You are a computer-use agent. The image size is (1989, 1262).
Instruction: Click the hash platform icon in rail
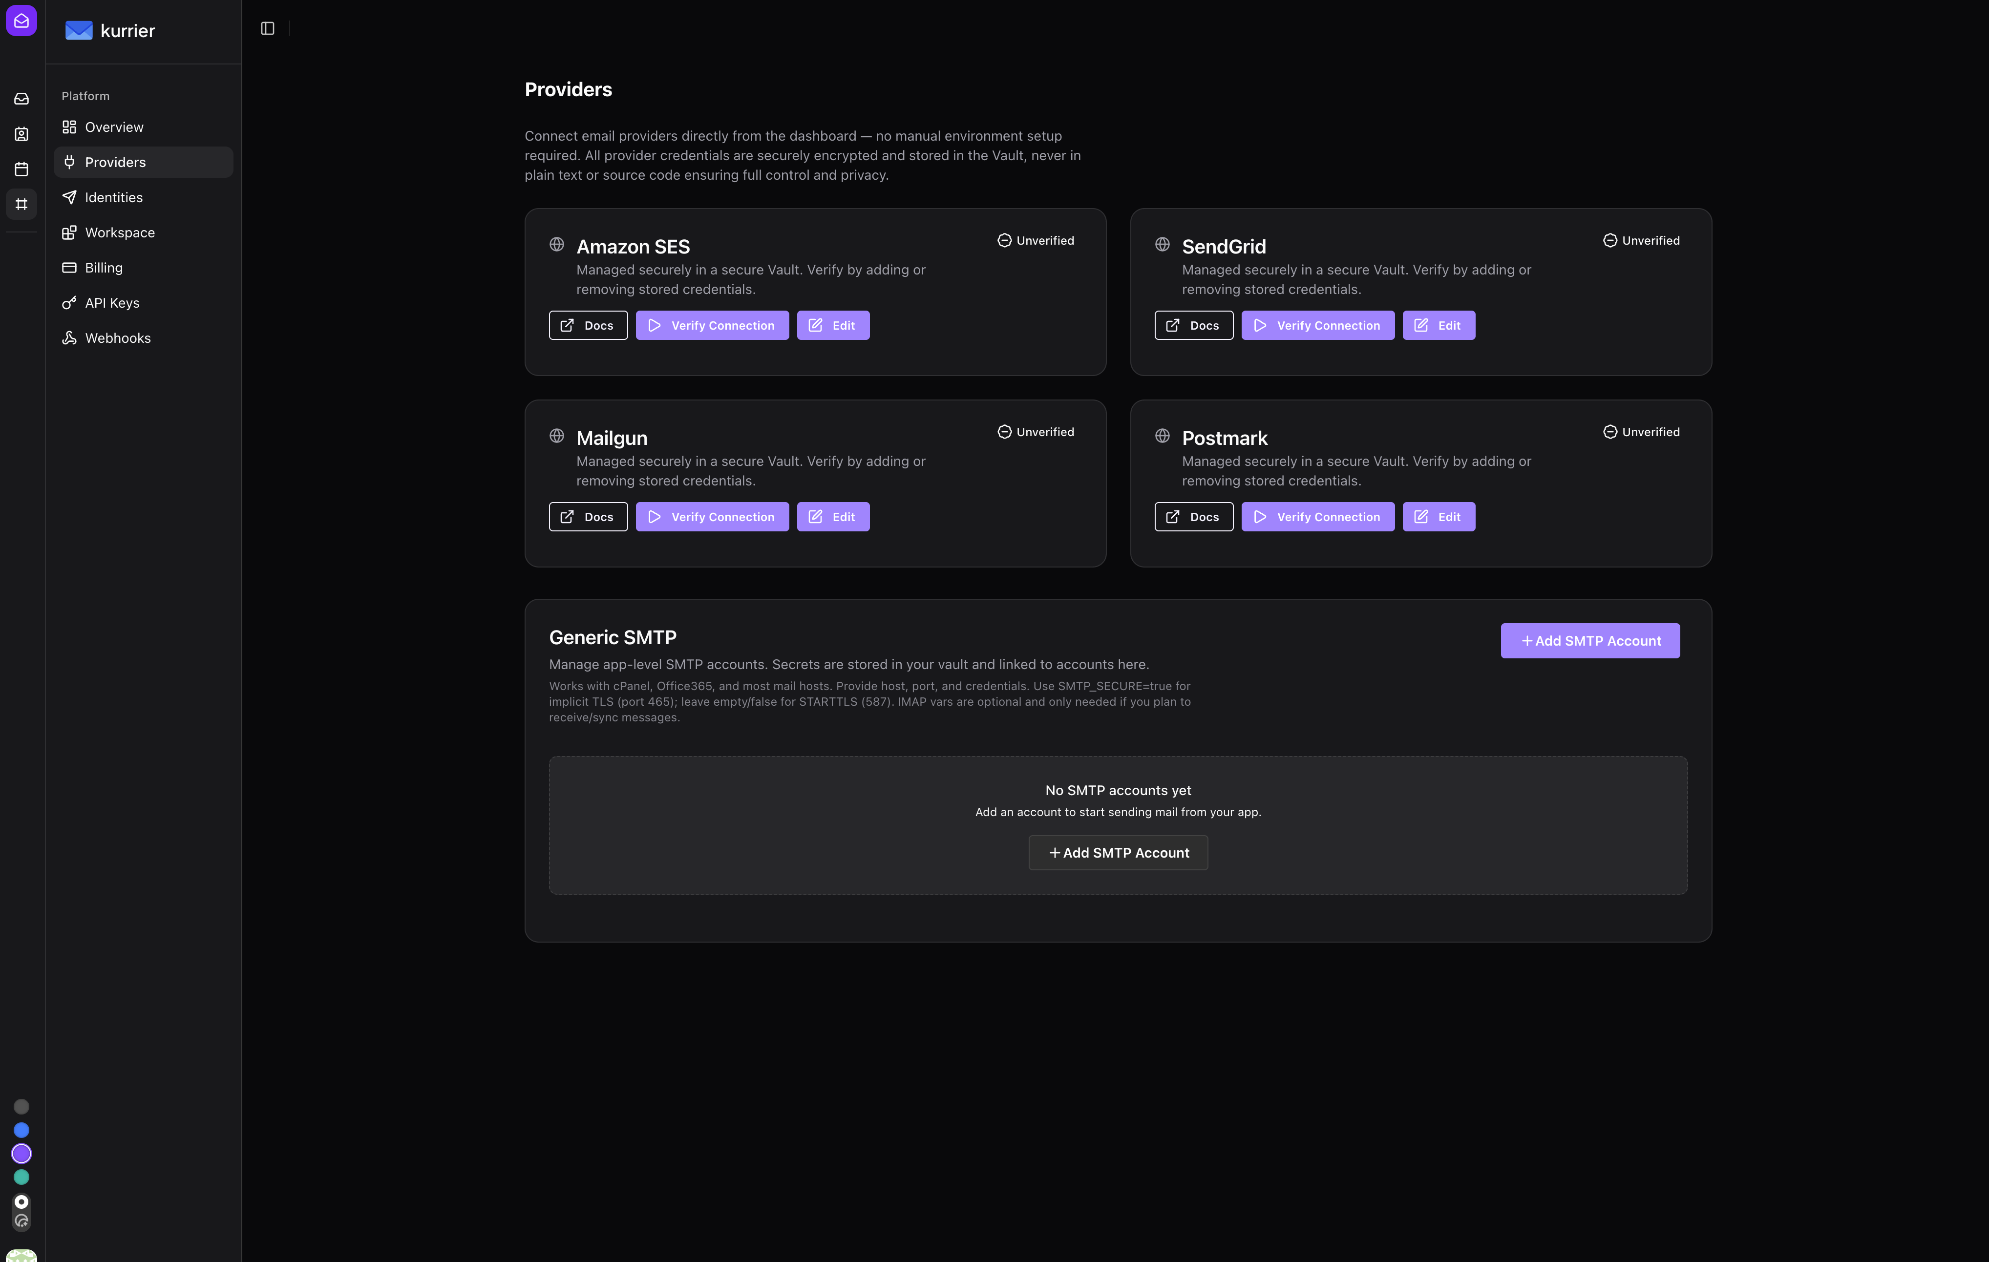pyautogui.click(x=21, y=204)
